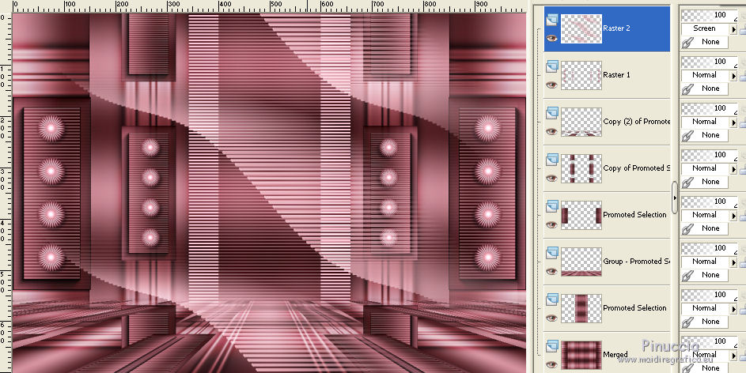This screenshot has width=746, height=373.
Task: Click the Raster 1 layer thumbnail
Action: 581,75
